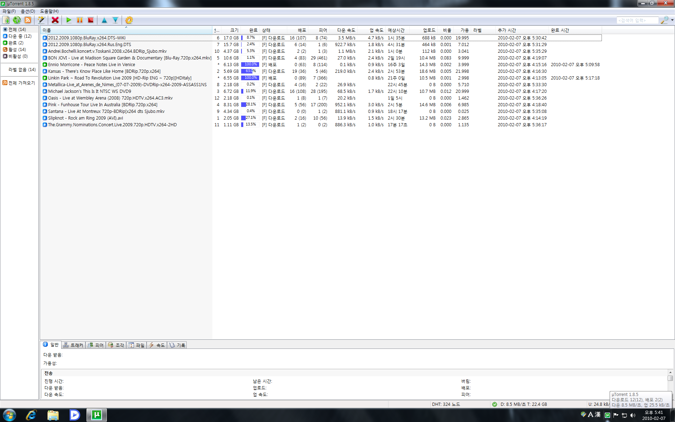Switch to the 조각 tab
Image resolution: width=675 pixels, height=422 pixels.
tap(116, 345)
